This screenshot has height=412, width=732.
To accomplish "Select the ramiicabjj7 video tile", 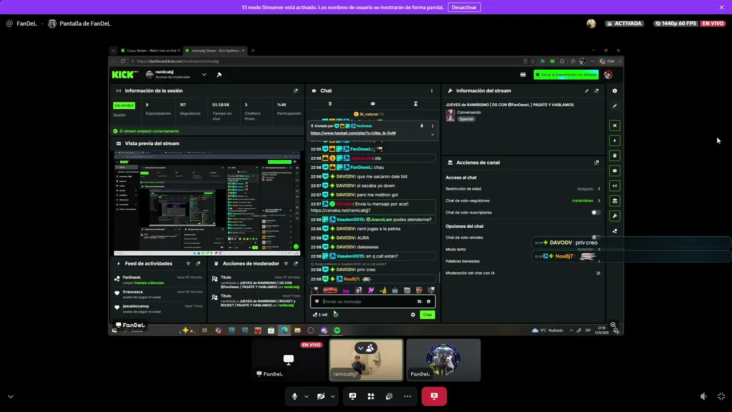I will [366, 360].
